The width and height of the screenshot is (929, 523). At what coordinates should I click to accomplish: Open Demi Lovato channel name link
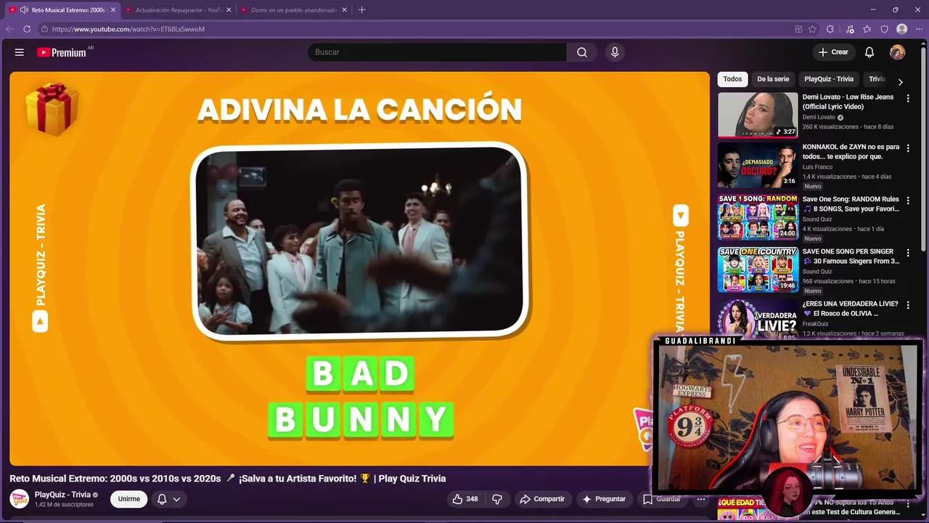click(819, 117)
